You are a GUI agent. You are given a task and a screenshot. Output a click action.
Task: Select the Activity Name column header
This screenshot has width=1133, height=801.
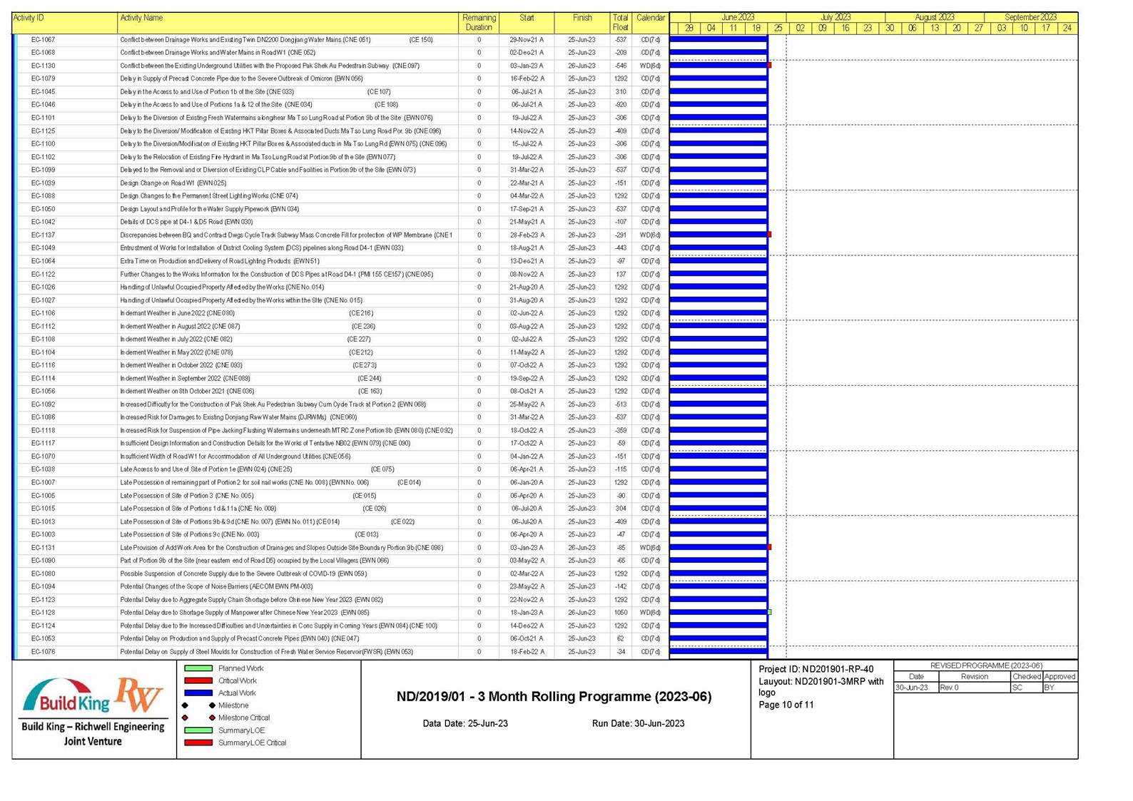288,23
